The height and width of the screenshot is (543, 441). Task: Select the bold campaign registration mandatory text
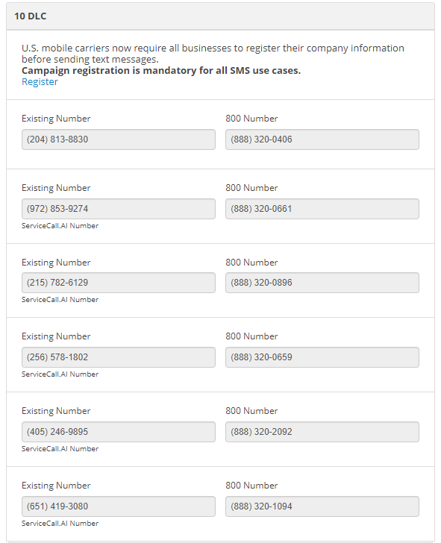(161, 71)
